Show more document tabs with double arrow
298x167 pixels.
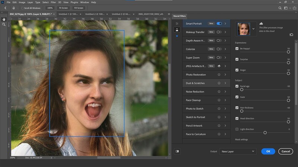point(169,14)
